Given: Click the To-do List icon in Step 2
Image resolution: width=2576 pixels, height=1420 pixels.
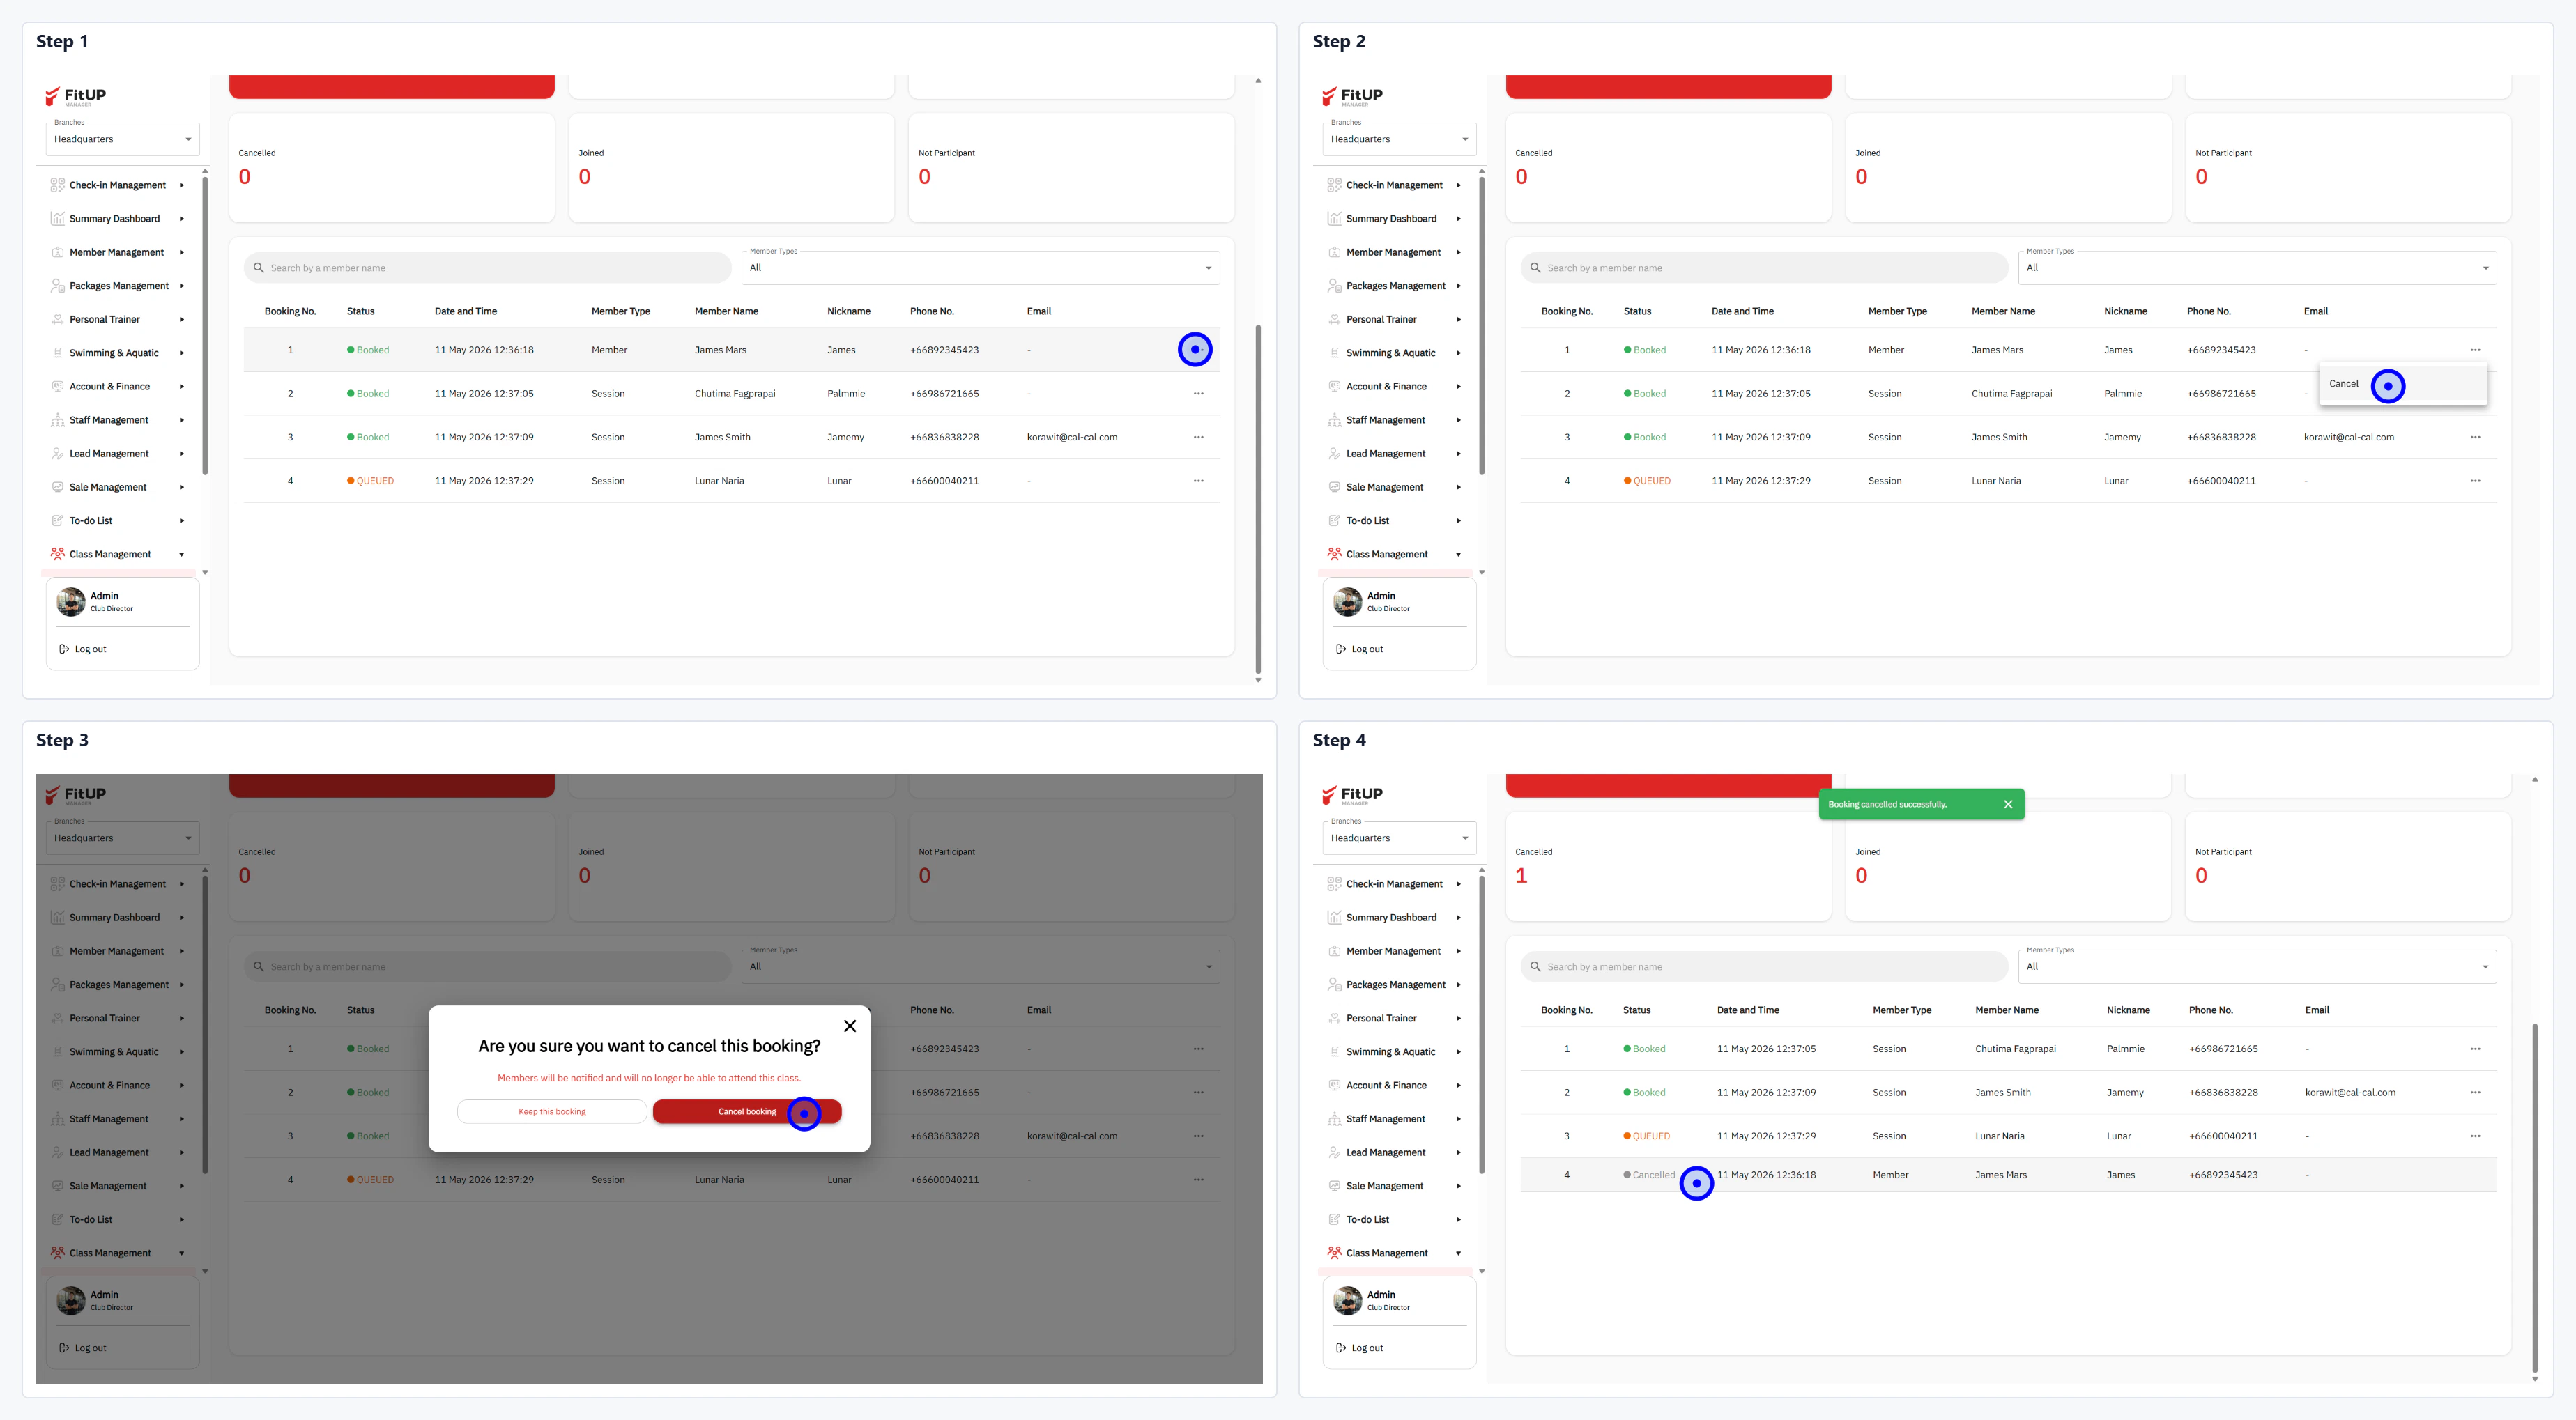Looking at the screenshot, I should click(x=1334, y=521).
